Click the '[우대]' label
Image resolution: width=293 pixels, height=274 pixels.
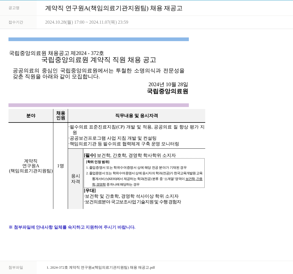pos(90,190)
